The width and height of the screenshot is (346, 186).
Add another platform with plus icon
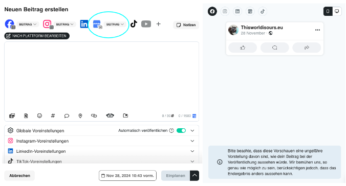159,24
